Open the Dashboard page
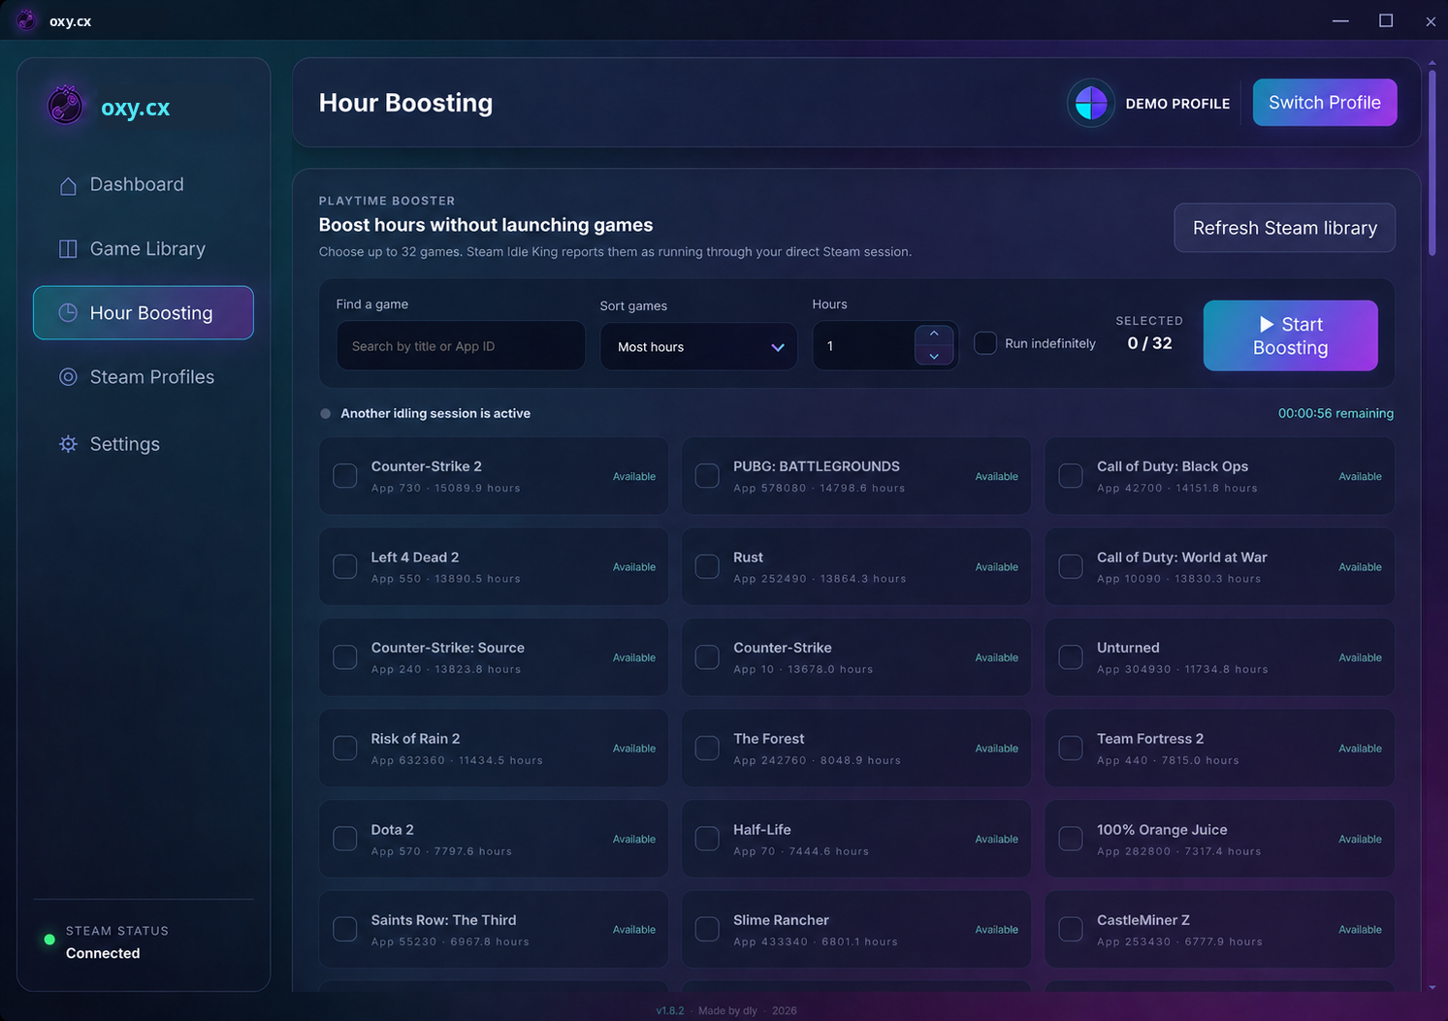Screen dimensions: 1448x1021 point(144,184)
